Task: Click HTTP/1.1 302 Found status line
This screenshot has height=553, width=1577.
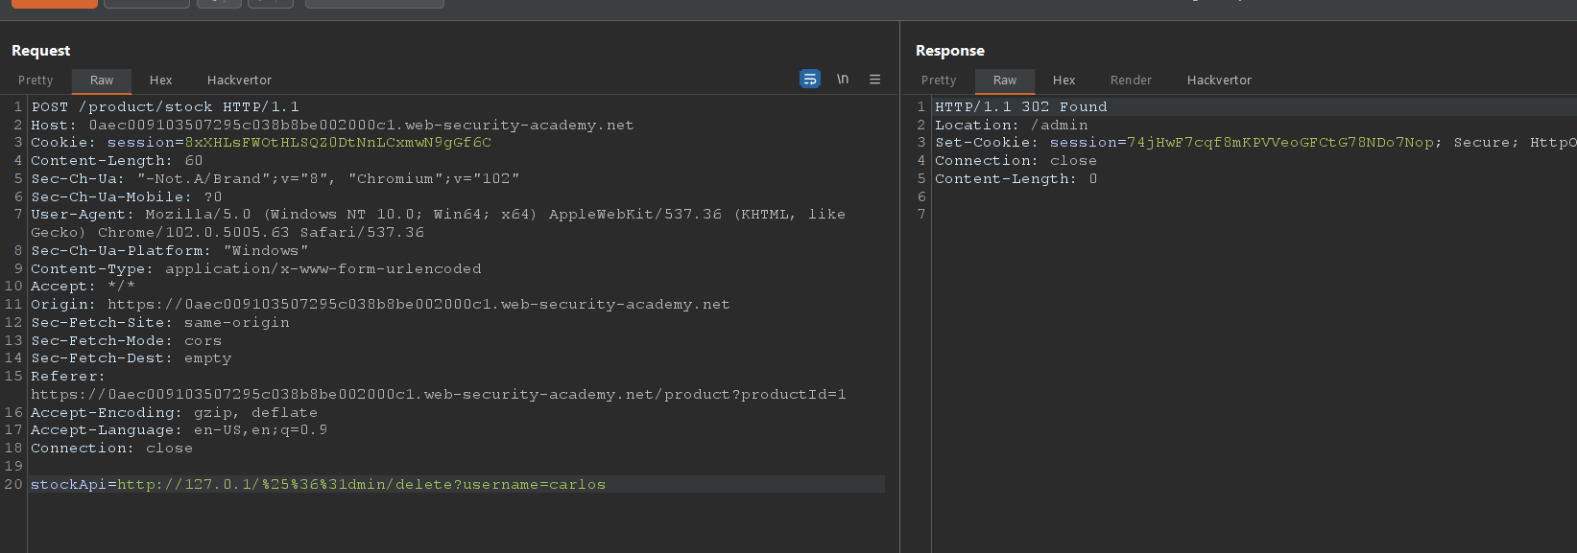Action: pos(1020,107)
